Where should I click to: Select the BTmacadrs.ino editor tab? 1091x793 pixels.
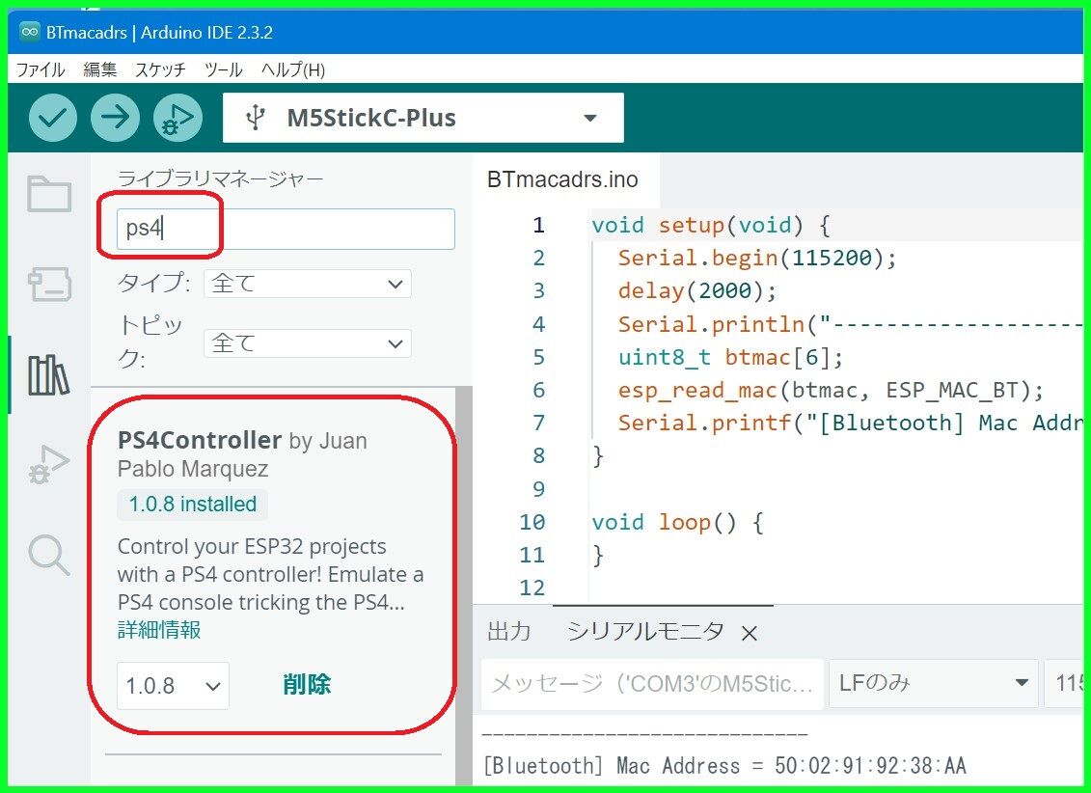(562, 179)
